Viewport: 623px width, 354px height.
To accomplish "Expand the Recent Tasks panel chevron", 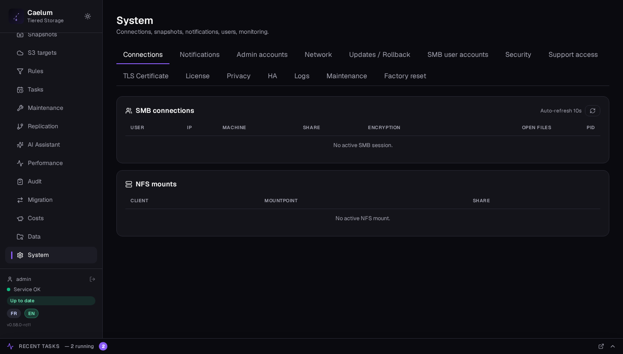I will pyautogui.click(x=613, y=346).
